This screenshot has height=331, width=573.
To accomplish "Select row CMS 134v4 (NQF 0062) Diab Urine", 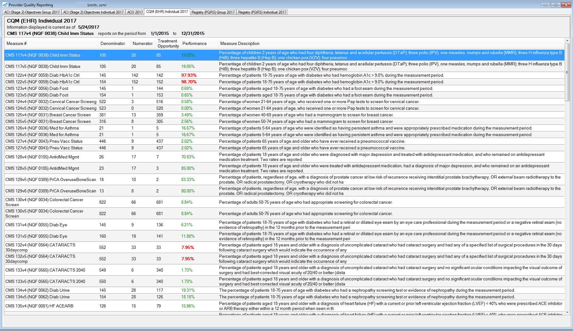I will tap(284, 290).
